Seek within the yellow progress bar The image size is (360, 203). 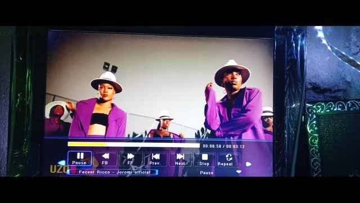(134, 145)
